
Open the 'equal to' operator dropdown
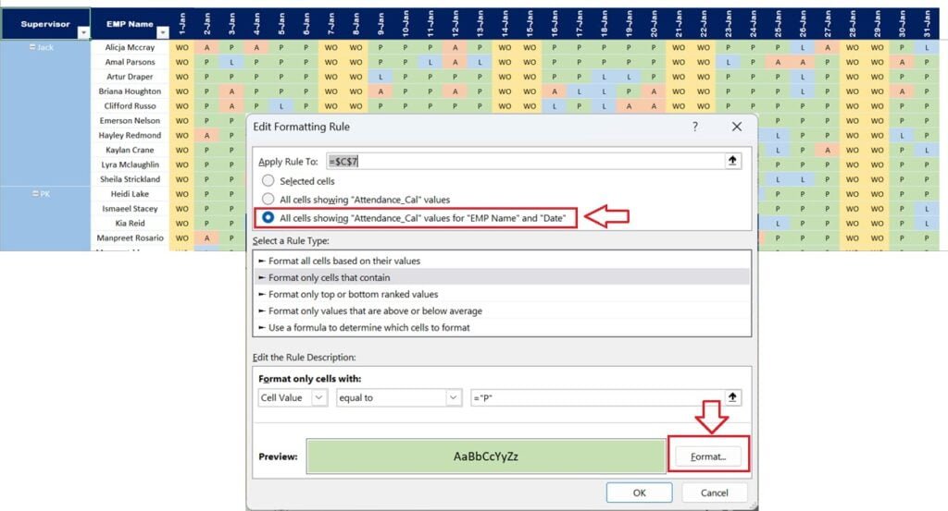click(454, 397)
